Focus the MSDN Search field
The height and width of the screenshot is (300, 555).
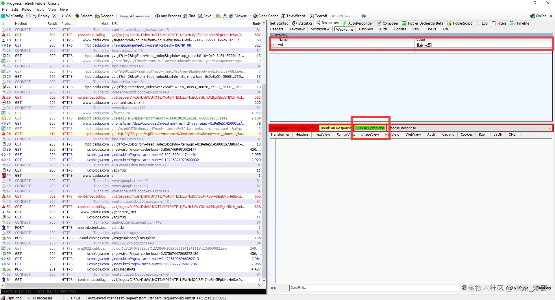[x=345, y=16]
